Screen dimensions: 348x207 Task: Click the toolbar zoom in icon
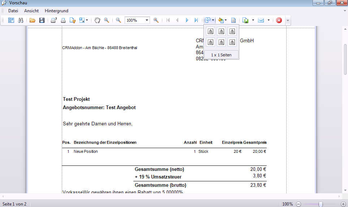[156, 20]
